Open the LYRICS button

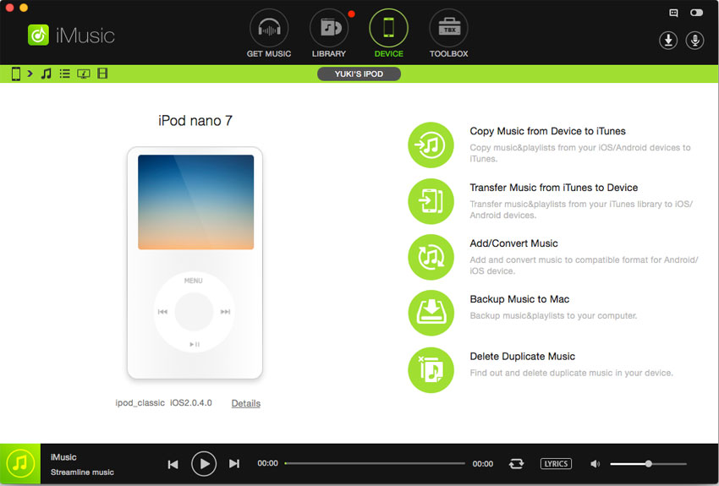pos(556,463)
